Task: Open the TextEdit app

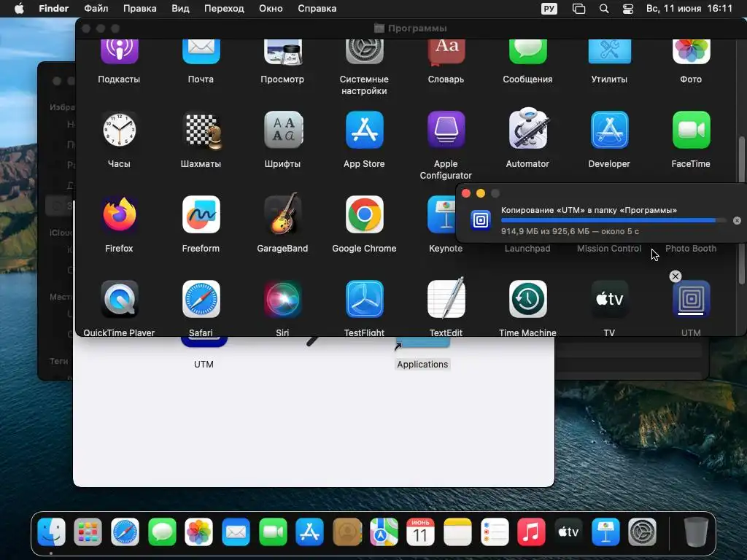Action: click(x=446, y=298)
